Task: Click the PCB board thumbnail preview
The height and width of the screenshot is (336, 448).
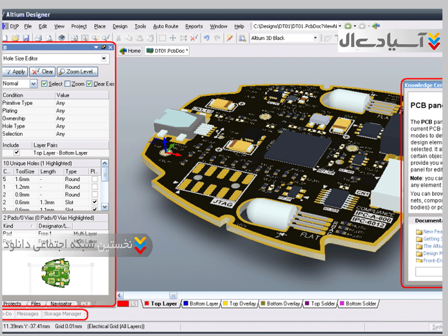Action: [55, 271]
